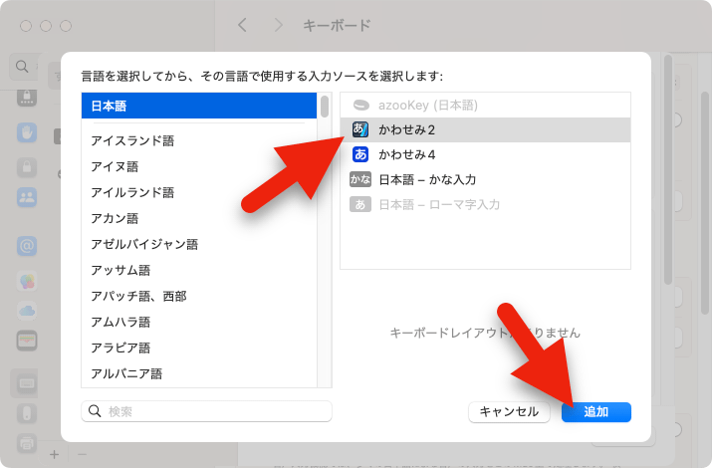Go back with the left chevron

pos(242,25)
